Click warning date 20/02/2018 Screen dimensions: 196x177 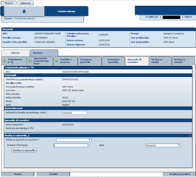tap(68, 125)
